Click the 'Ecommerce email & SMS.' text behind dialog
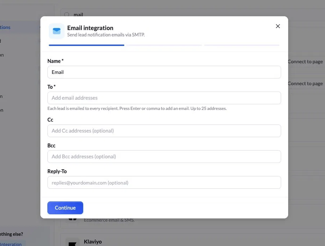325x246 pixels. coord(109,220)
